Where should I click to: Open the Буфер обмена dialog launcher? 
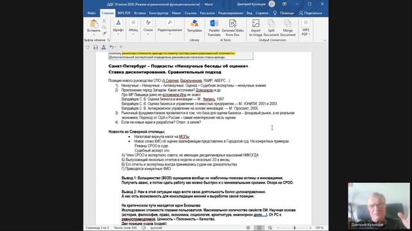[108, 40]
